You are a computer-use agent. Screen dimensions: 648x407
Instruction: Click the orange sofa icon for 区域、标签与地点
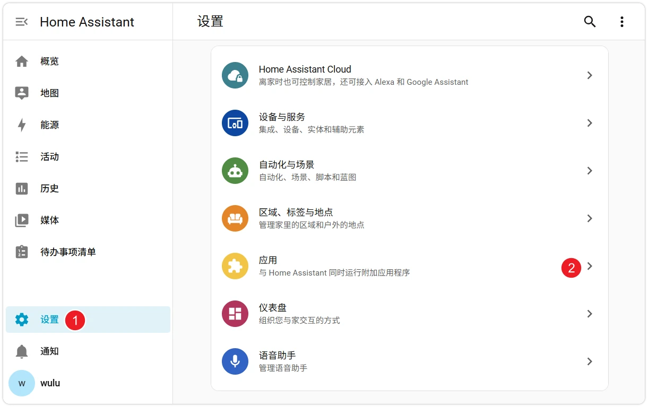pos(235,218)
